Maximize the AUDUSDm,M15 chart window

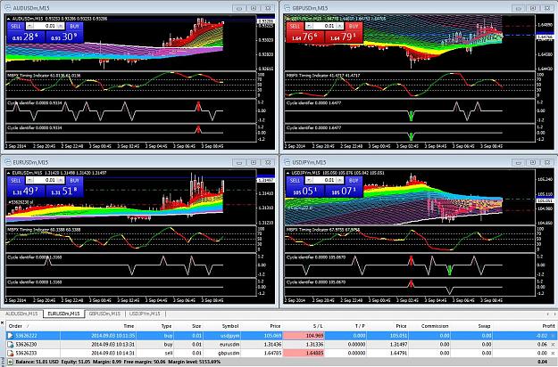click(254, 8)
